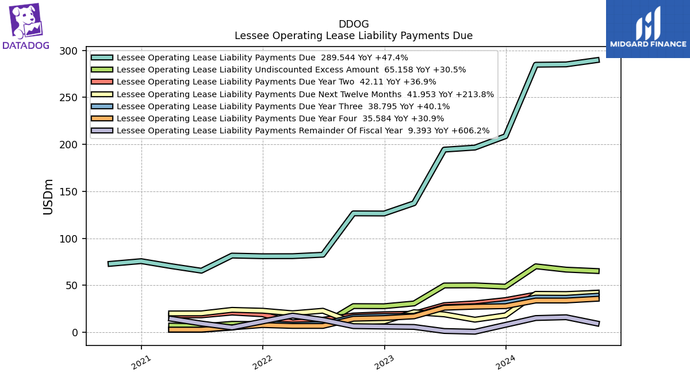
Task: Click the green swatch for Undiscounted Excess Amount
Action: point(102,70)
